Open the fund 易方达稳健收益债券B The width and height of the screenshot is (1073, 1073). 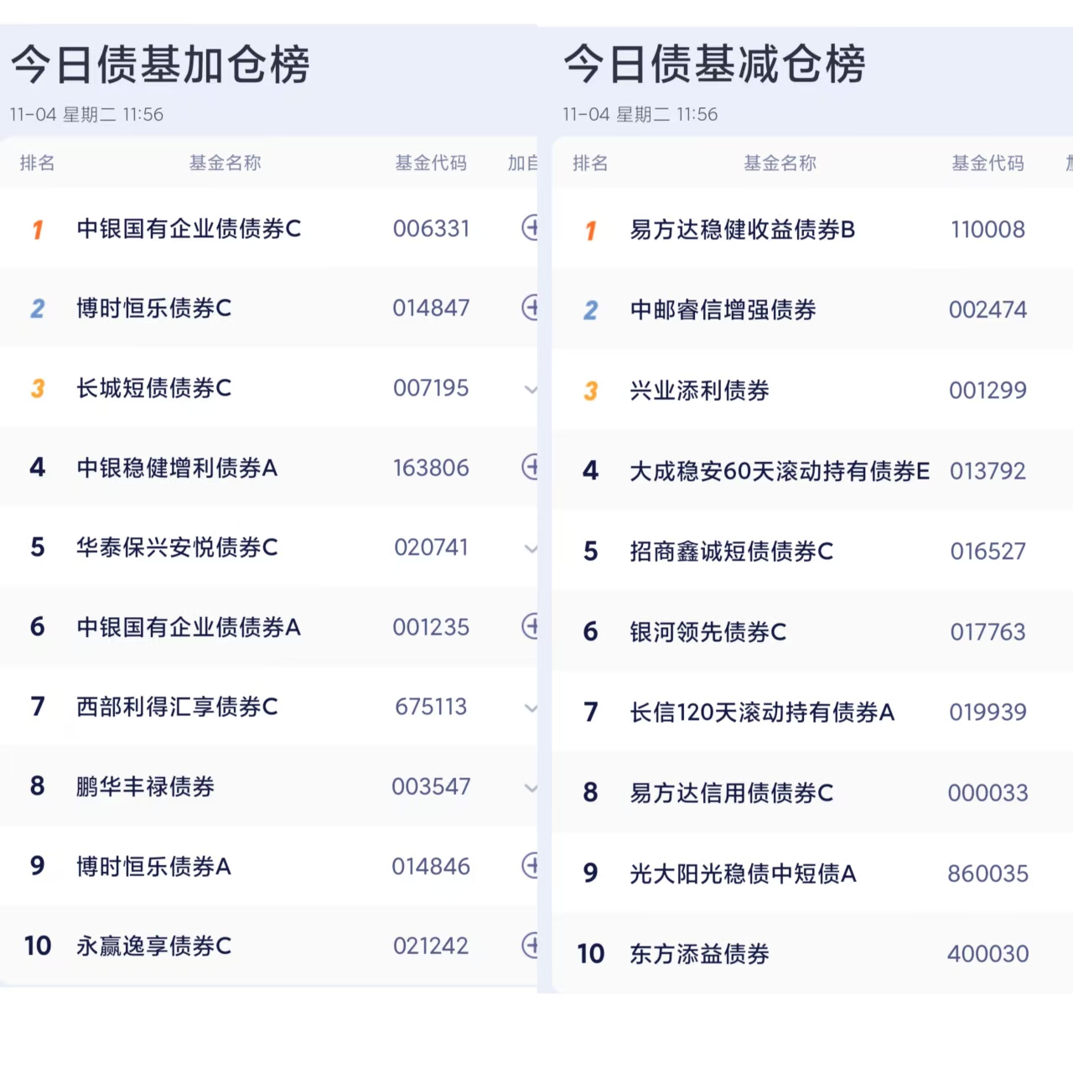click(742, 230)
